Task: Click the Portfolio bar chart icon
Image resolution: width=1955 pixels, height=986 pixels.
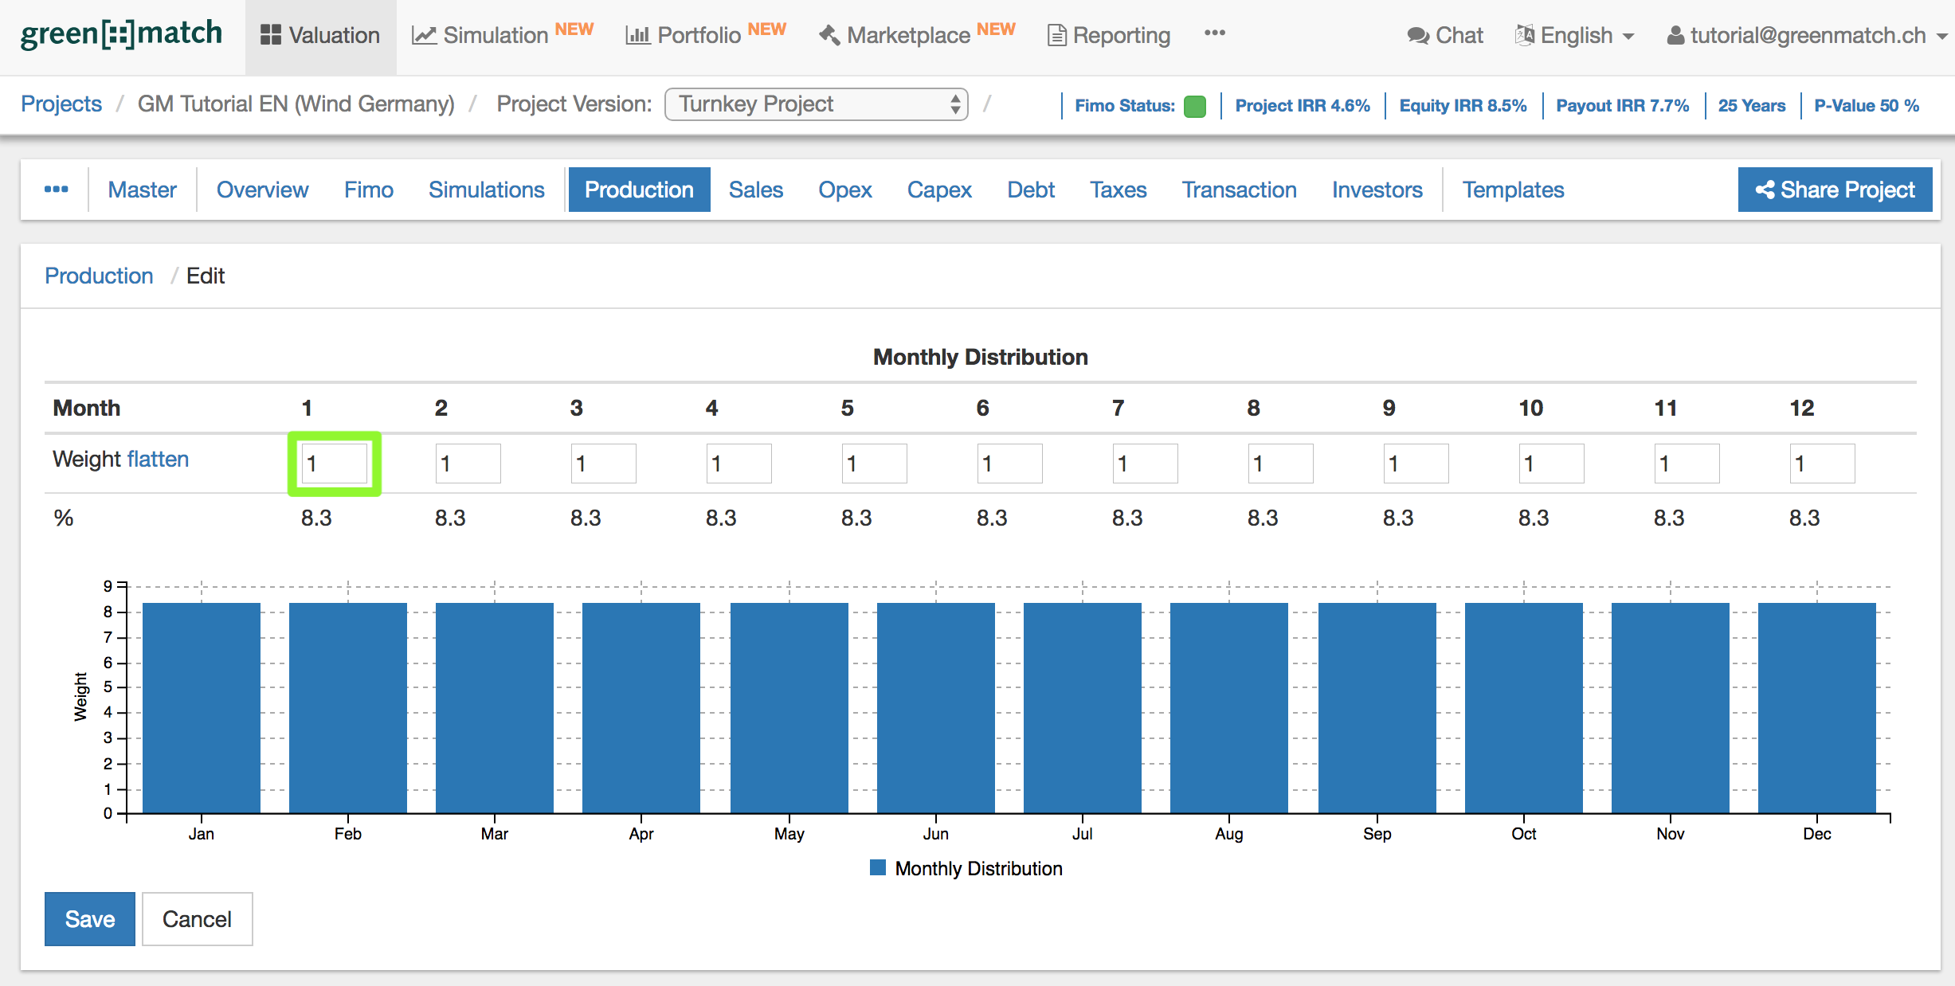Action: [x=637, y=35]
